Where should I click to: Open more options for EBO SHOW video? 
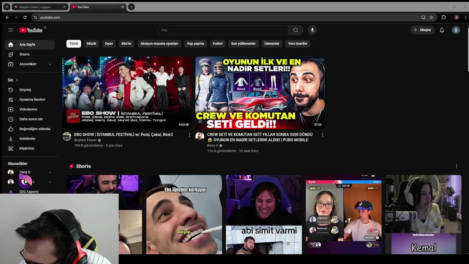coord(189,135)
